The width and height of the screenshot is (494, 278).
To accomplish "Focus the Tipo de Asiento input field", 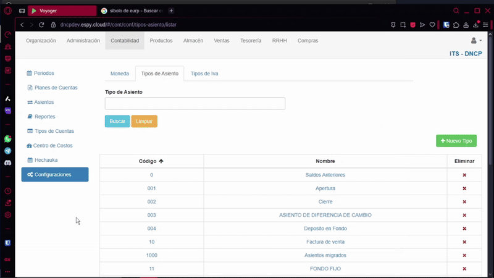I will pyautogui.click(x=195, y=104).
